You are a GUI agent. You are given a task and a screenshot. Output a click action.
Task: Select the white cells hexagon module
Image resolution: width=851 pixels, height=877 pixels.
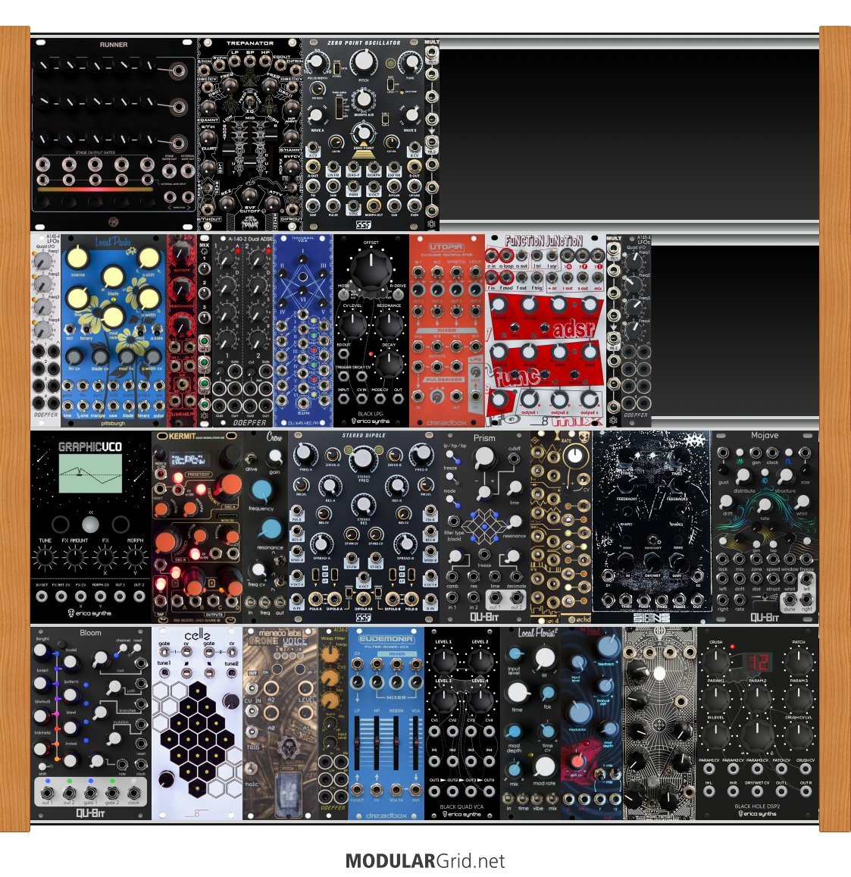click(x=197, y=723)
